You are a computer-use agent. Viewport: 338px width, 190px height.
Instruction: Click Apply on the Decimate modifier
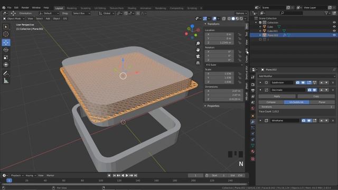coord(277,96)
